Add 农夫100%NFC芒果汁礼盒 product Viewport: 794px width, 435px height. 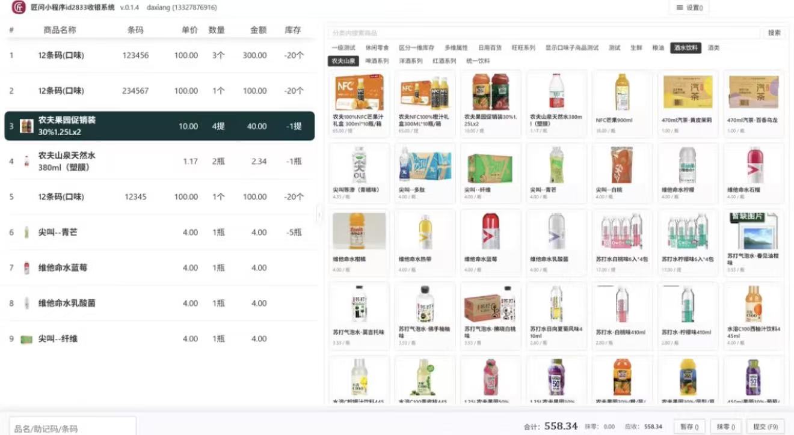(x=359, y=103)
